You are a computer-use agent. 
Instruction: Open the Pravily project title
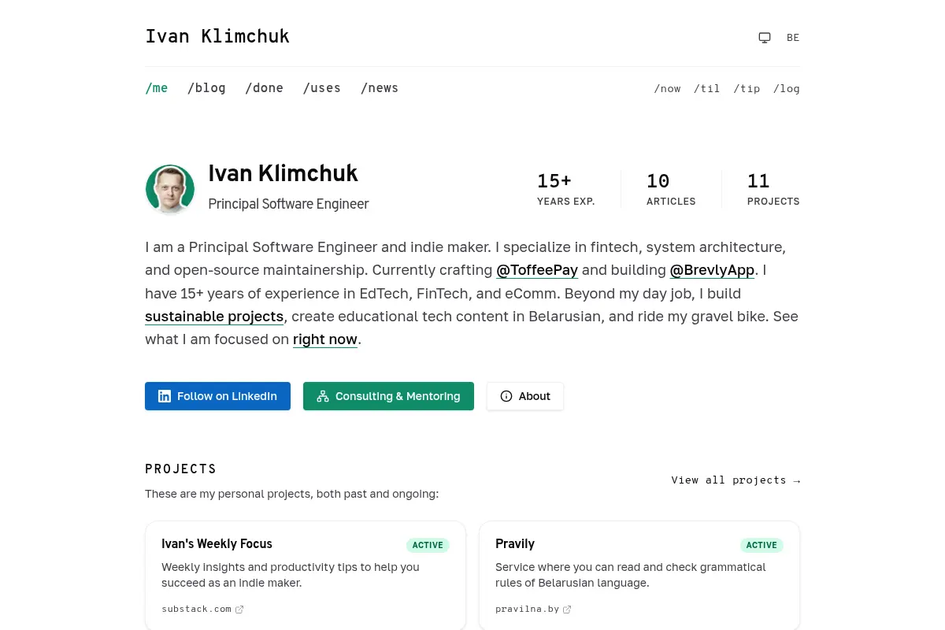(515, 544)
